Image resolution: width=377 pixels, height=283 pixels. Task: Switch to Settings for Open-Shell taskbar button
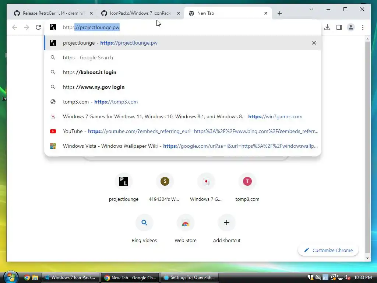click(190, 277)
